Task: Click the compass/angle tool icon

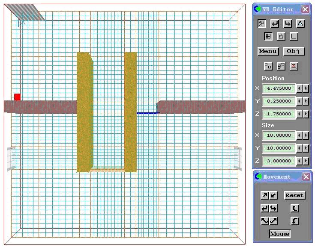Action: click(x=300, y=24)
